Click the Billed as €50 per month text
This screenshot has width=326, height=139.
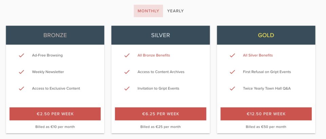click(266, 127)
